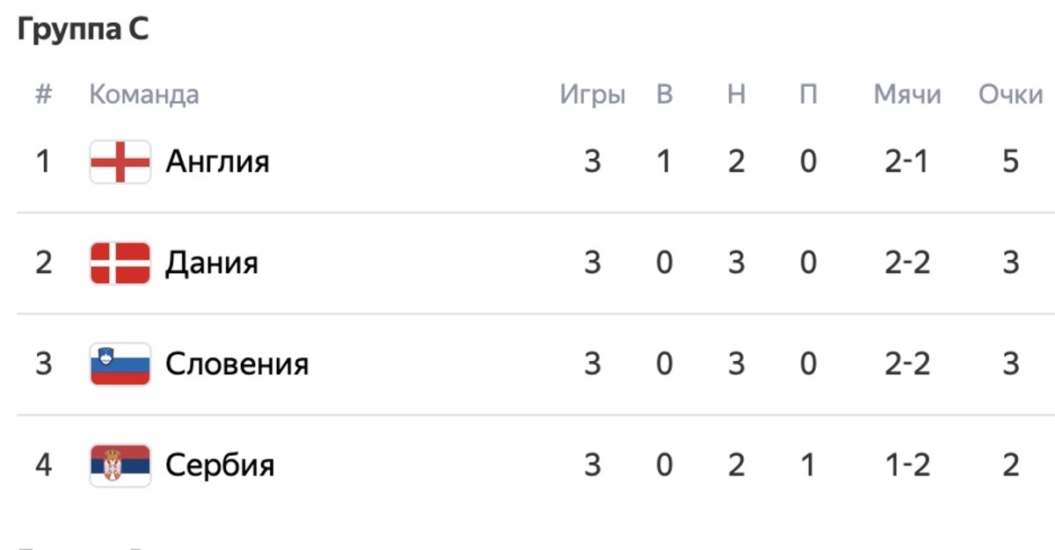Viewport: 1055px width, 550px height.
Task: Click England's points value 5
Action: tap(1011, 162)
